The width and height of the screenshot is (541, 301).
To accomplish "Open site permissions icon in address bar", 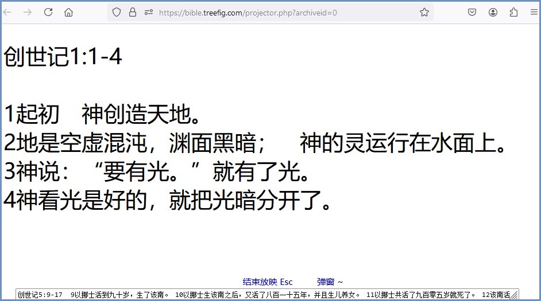I will [149, 12].
